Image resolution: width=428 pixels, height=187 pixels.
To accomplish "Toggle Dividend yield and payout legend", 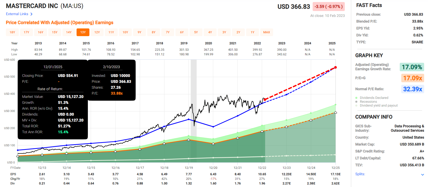I will coord(376,106).
